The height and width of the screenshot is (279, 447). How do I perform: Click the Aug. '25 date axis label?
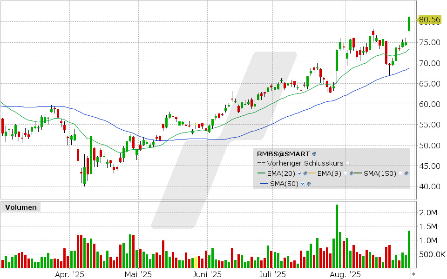pos(345,274)
